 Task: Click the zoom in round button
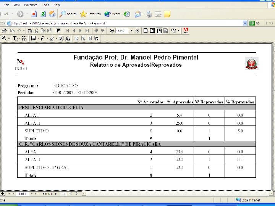137,31
